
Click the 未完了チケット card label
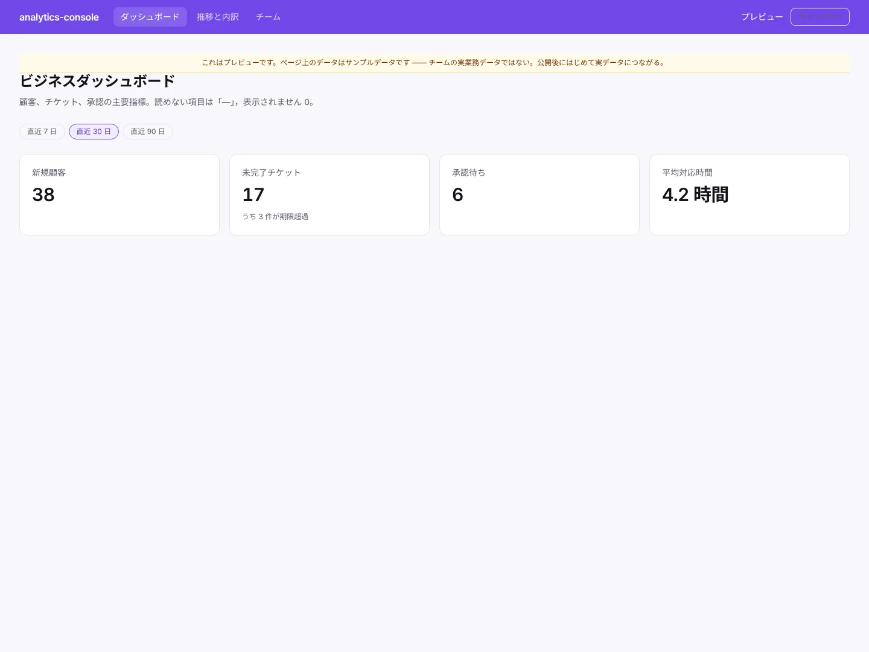271,173
